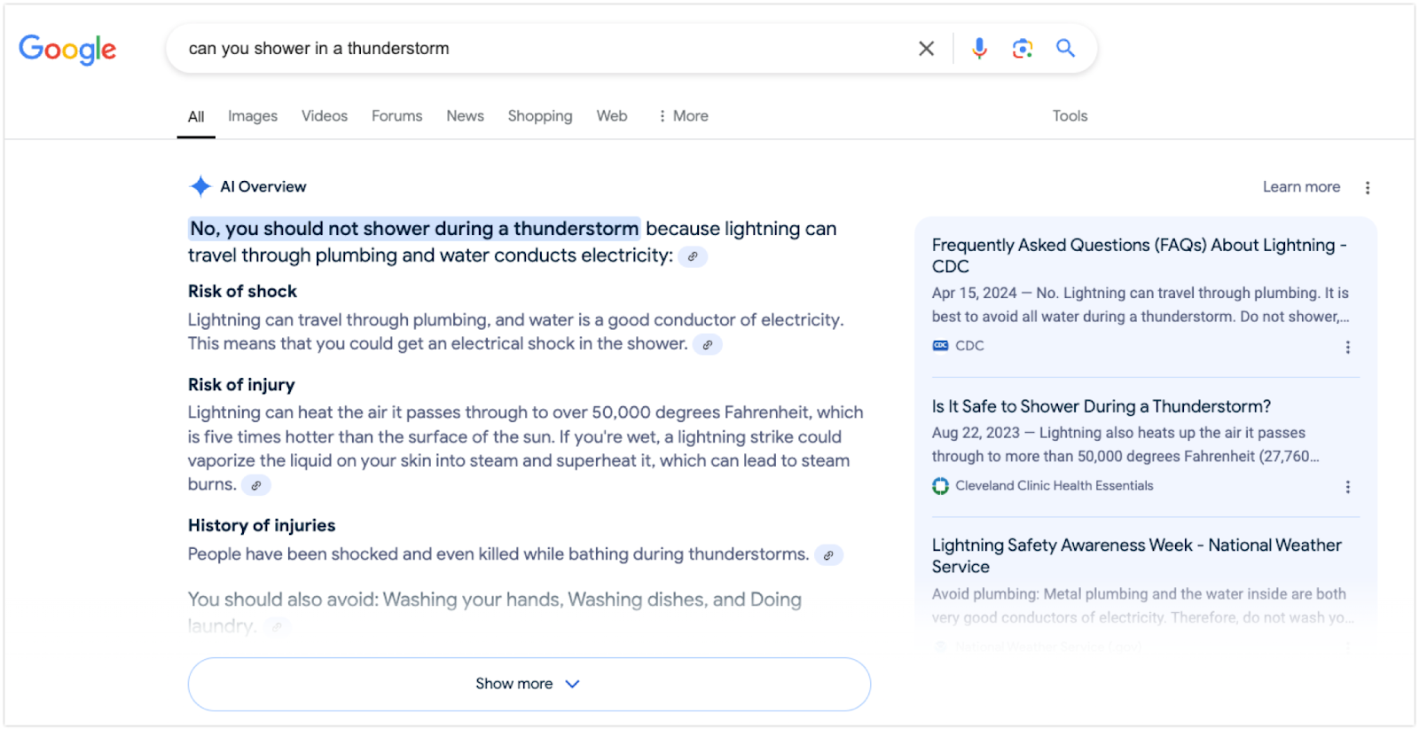This screenshot has height=730, width=1419.
Task: Switch to the Forums tab
Action: (x=397, y=116)
